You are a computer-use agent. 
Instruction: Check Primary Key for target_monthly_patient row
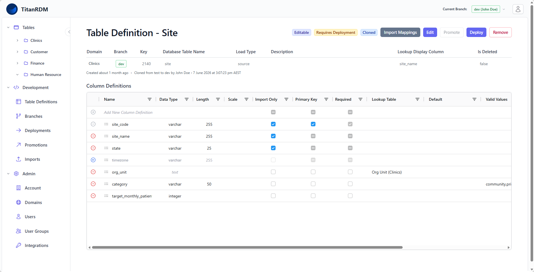coord(313,196)
